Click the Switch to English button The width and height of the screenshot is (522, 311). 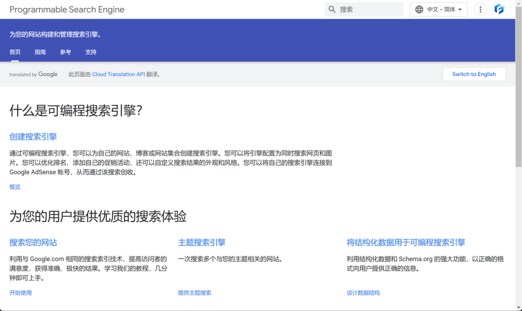point(474,74)
